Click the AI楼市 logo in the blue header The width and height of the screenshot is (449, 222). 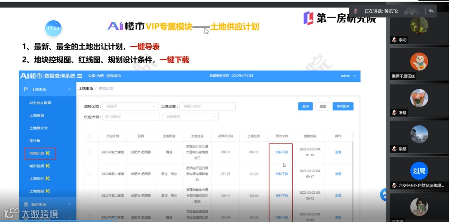click(31, 76)
